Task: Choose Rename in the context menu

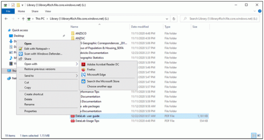Action: pos(29,104)
